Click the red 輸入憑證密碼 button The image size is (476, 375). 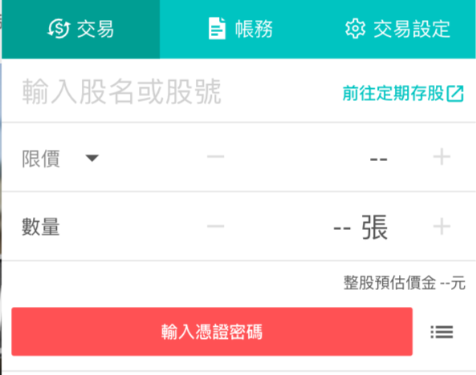point(212,332)
